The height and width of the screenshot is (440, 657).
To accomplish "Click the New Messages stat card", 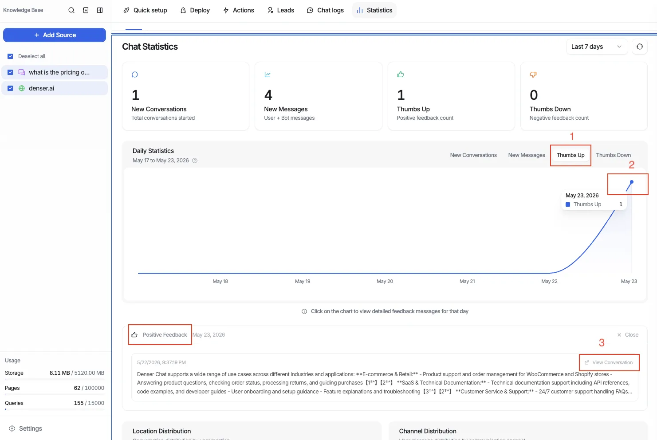I will tap(318, 96).
